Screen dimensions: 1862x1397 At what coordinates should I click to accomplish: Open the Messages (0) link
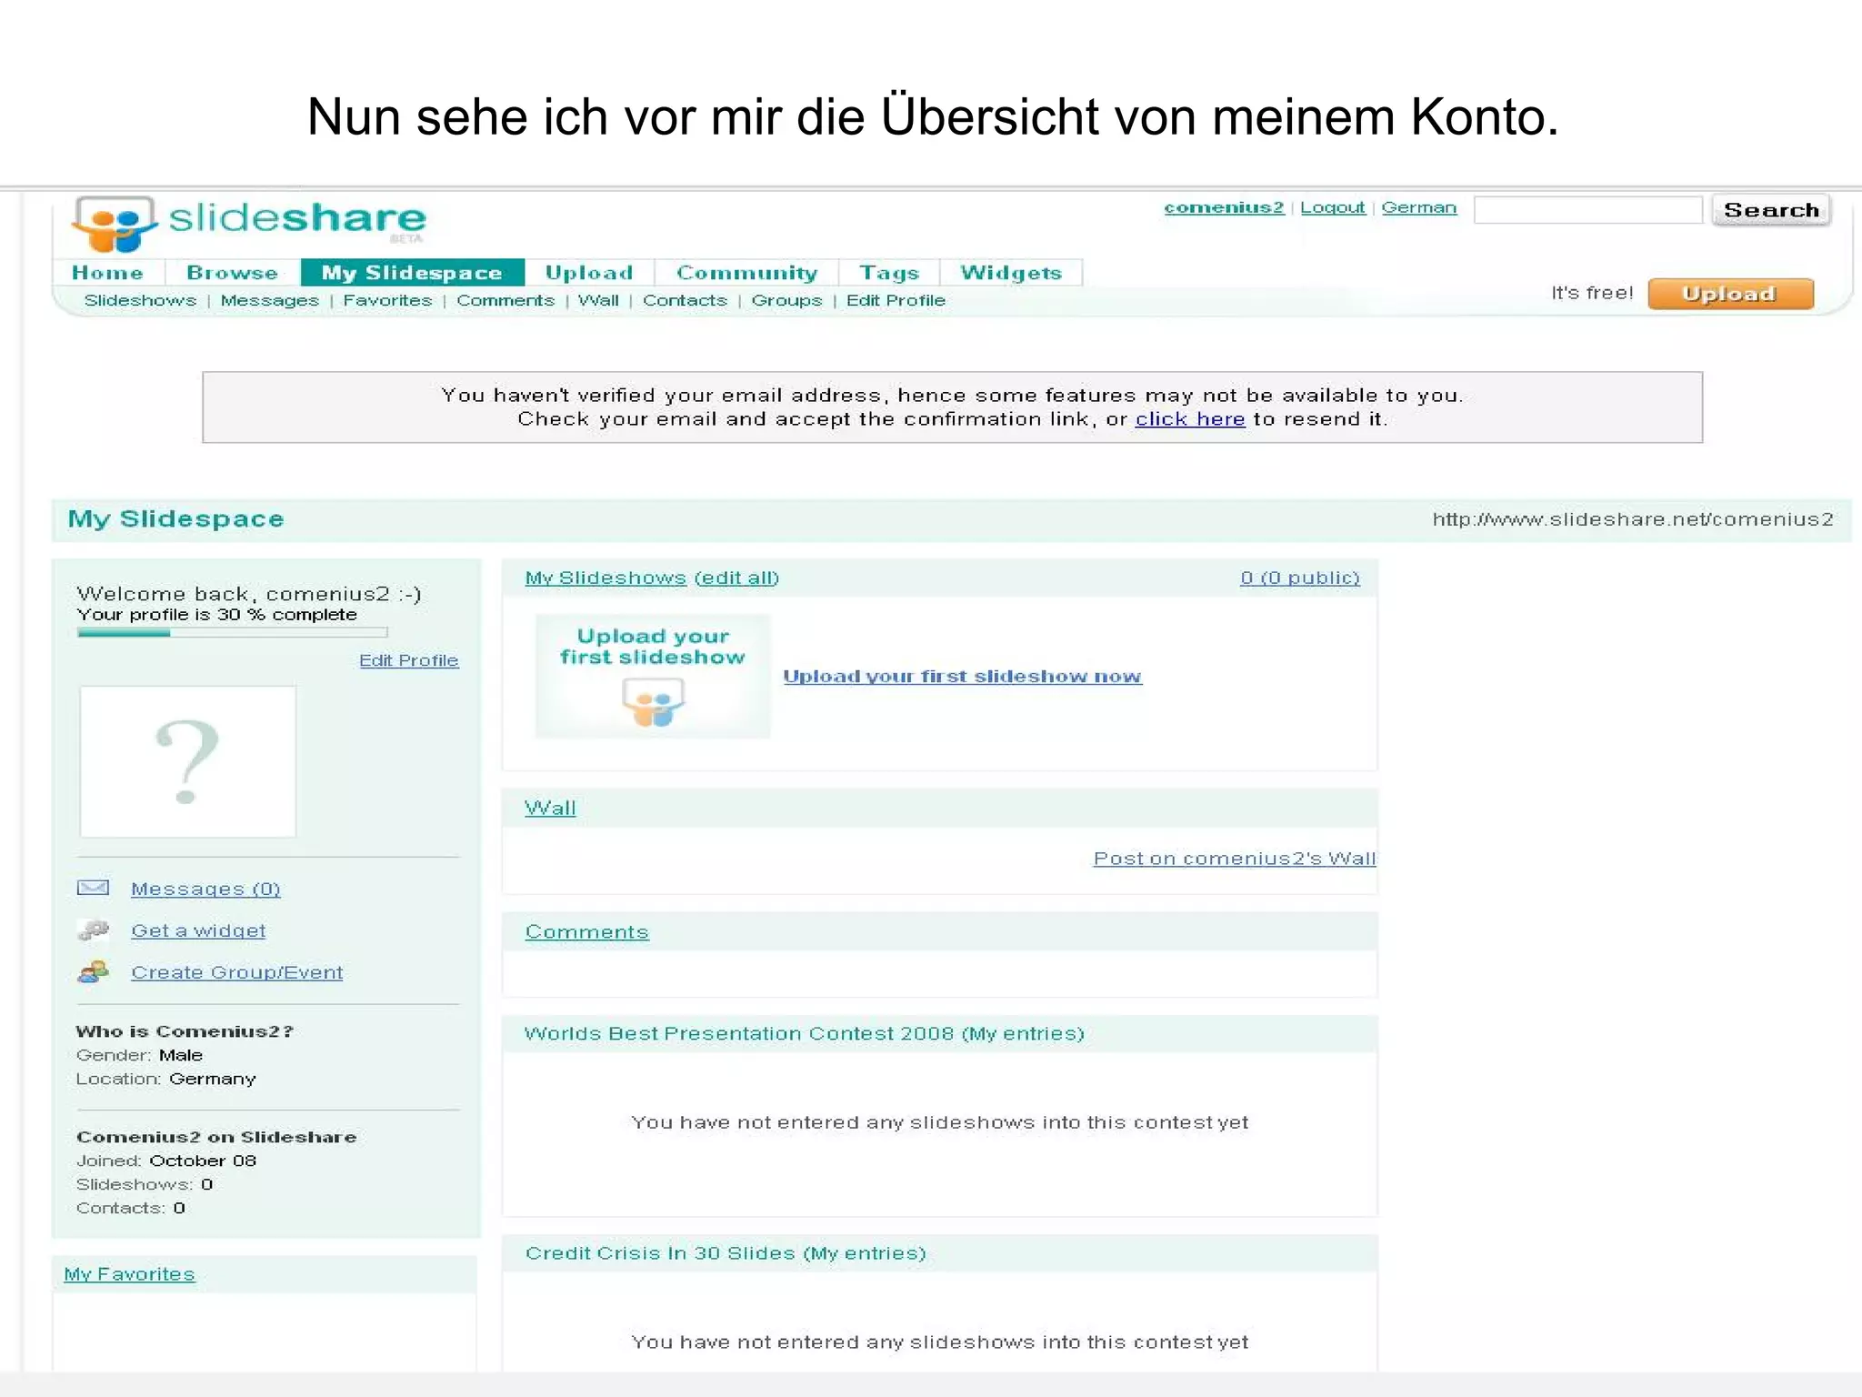point(205,889)
